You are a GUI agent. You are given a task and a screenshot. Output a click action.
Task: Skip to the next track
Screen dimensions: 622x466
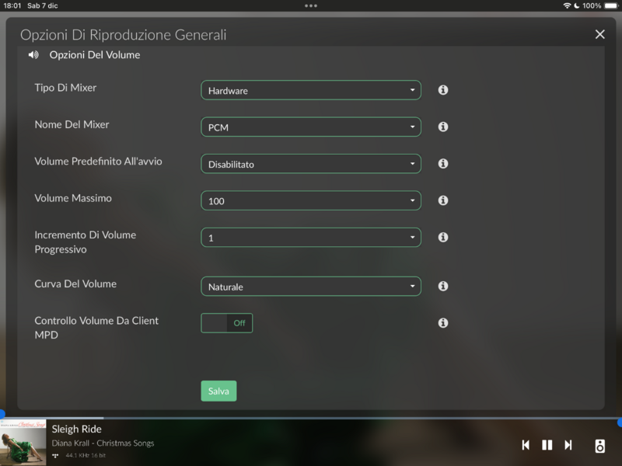(568, 445)
